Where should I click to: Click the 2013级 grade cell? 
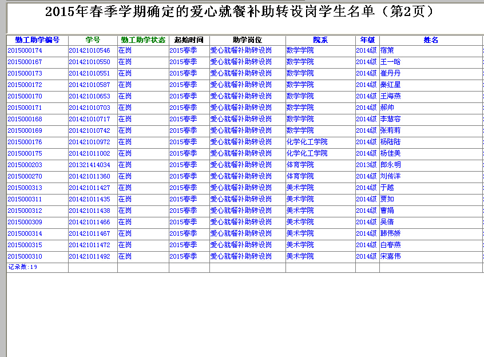coord(366,165)
